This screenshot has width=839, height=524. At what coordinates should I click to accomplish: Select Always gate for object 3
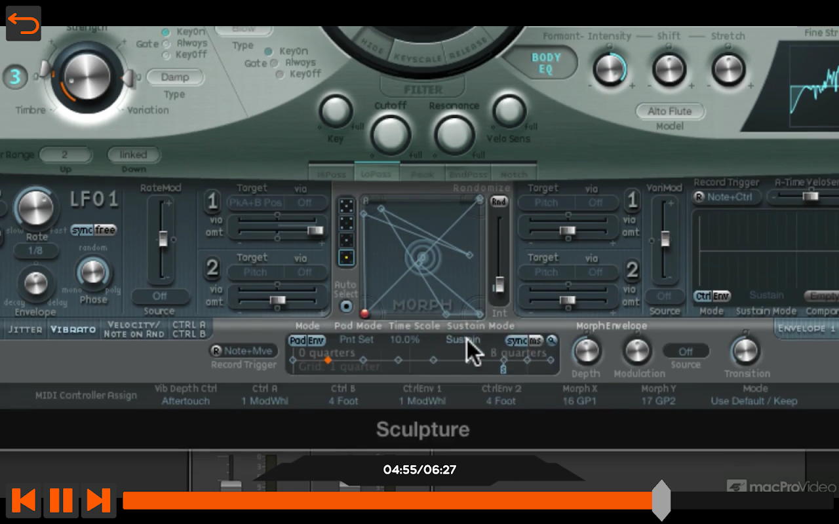pos(166,44)
